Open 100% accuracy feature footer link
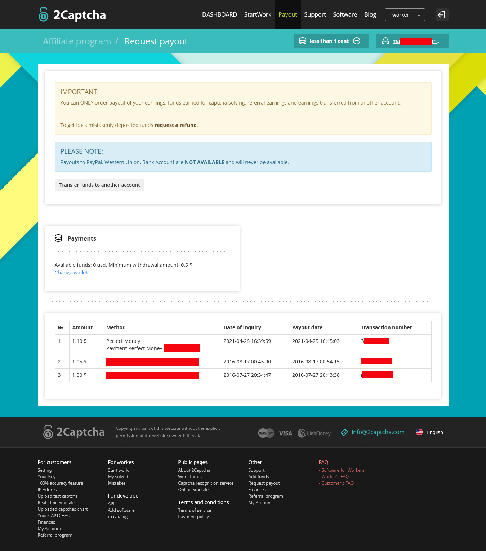Viewport: 486px width, 551px height. point(60,483)
